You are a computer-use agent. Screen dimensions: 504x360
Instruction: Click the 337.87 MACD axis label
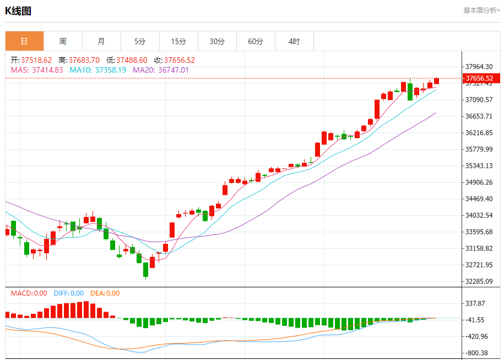point(475,303)
